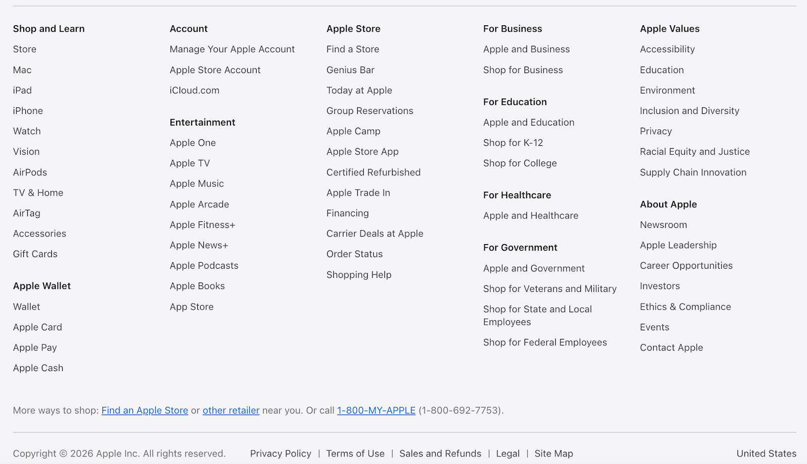Visit the Shop for Federal Employees page
The height and width of the screenshot is (464, 807).
[545, 342]
